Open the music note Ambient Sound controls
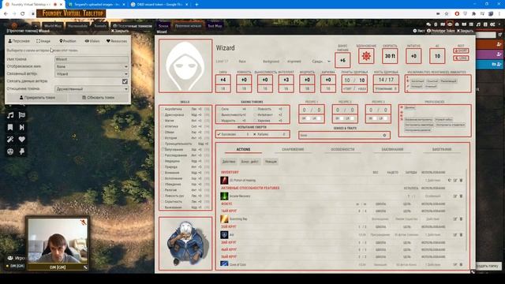The image size is (505, 284). click(x=10, y=115)
